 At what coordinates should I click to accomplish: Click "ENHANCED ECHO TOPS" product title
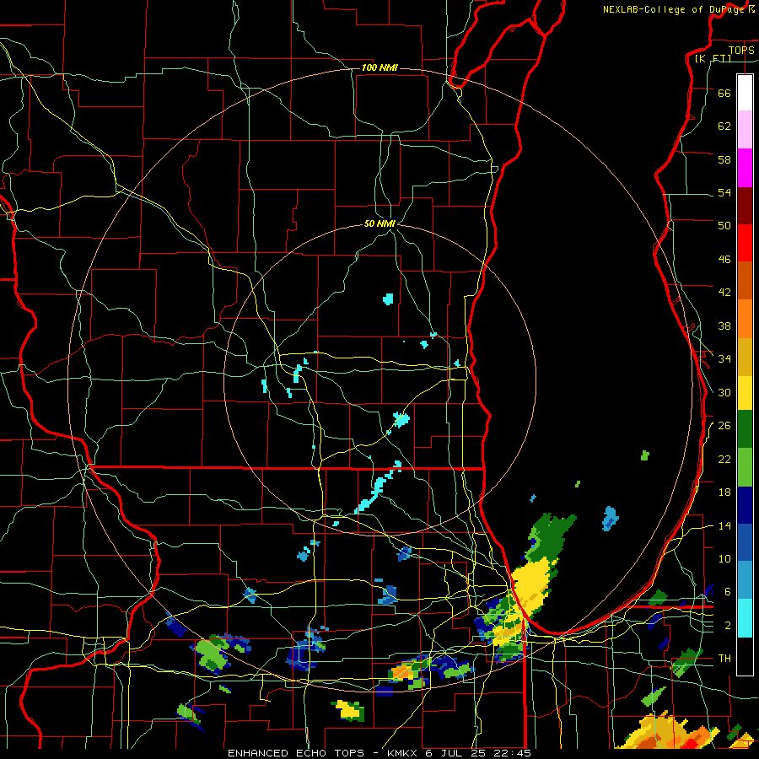coord(296,753)
